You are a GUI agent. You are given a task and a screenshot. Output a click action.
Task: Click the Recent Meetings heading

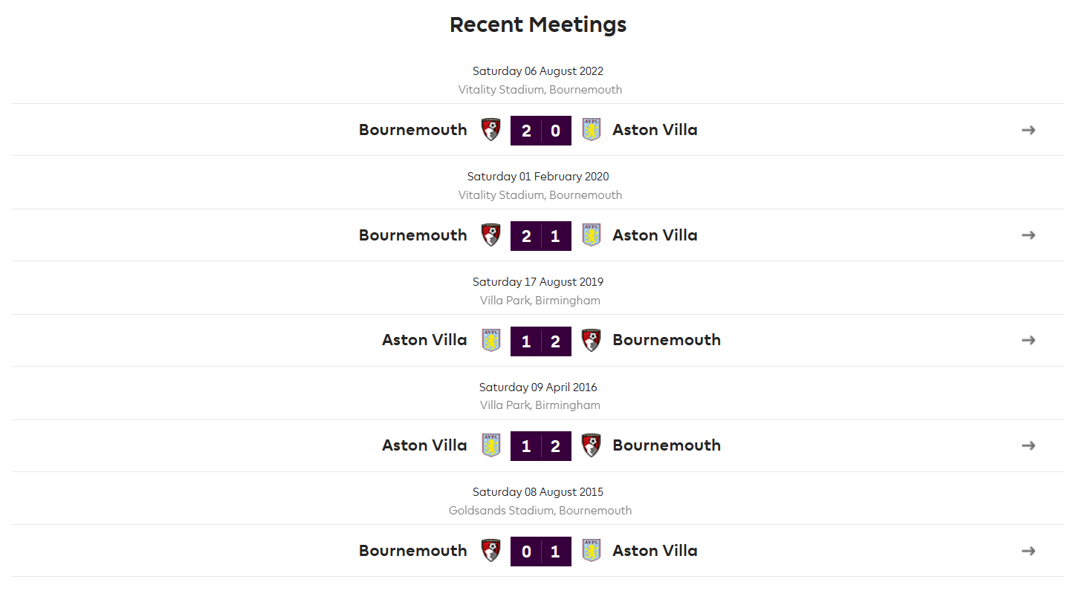click(538, 24)
